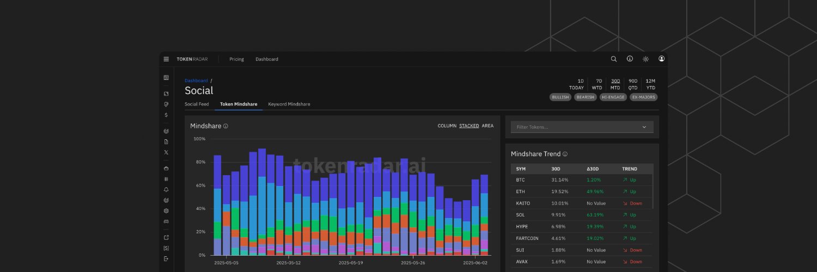Select the 7D WTD time range
817x272 pixels.
tap(597, 84)
